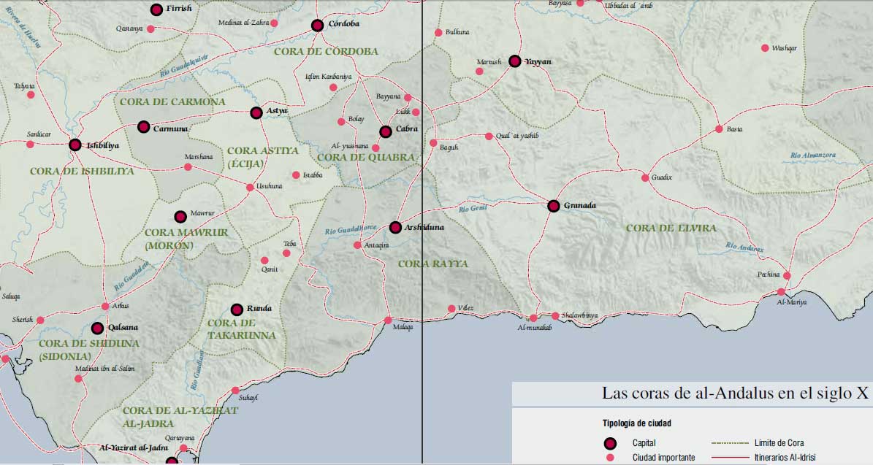Click the CORA DE ELVIRA region label
Image resolution: width=873 pixels, height=465 pixels.
[671, 228]
